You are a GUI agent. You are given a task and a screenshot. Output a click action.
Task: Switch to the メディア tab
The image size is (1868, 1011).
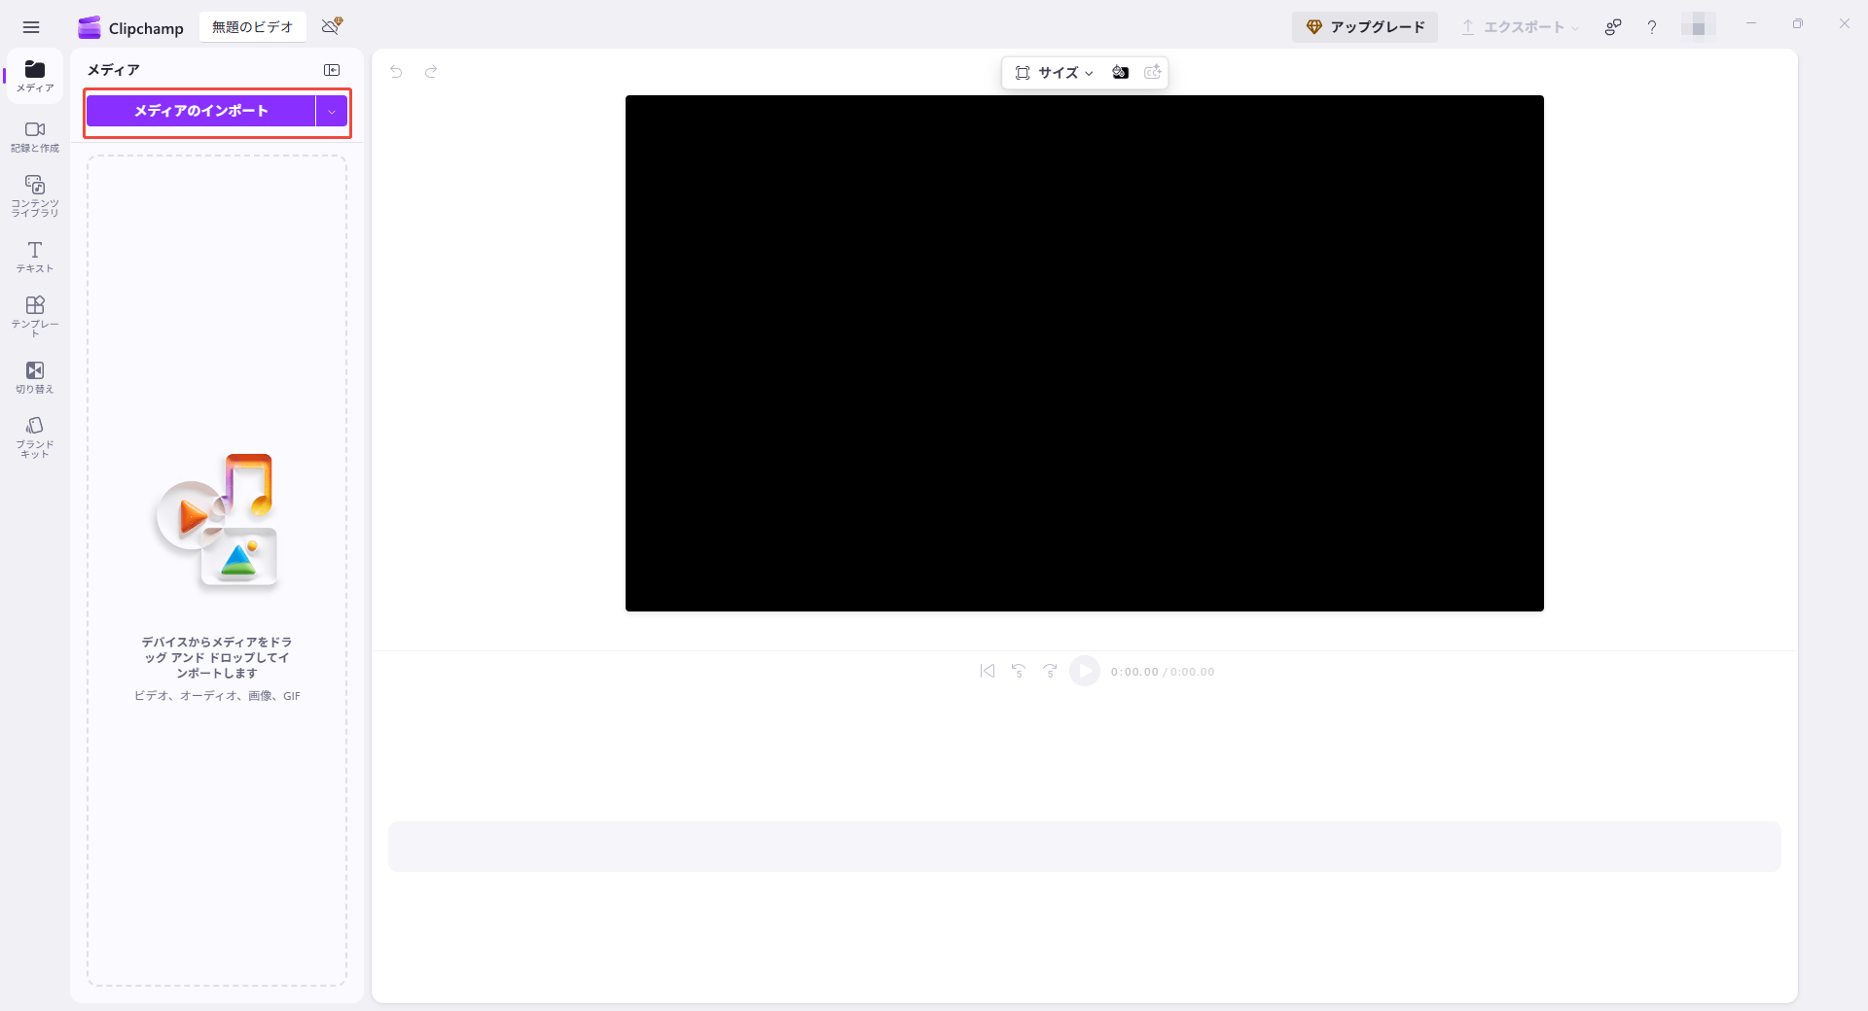(x=34, y=77)
